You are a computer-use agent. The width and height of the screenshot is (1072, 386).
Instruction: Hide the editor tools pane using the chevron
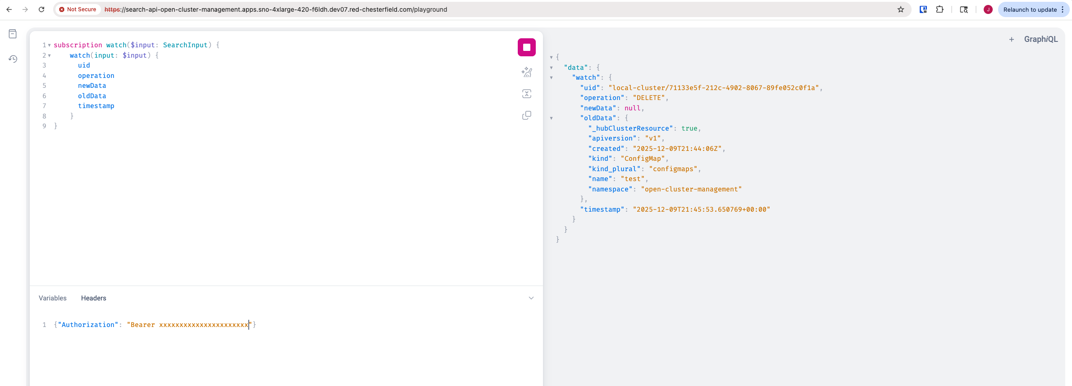click(x=531, y=298)
